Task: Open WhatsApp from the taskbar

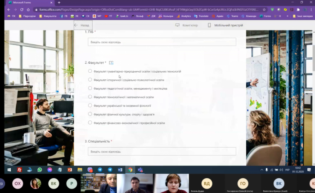Action: point(40,170)
